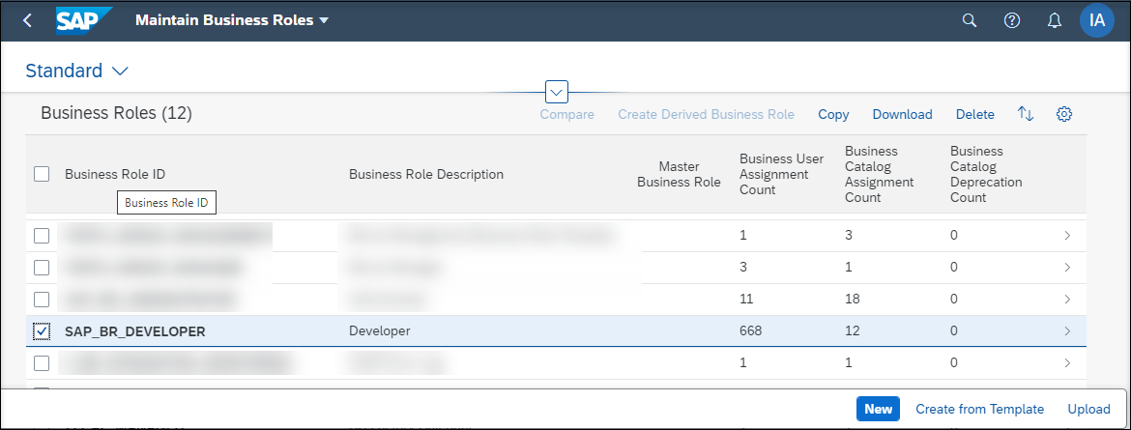This screenshot has height=430, width=1131.
Task: Click the 18 catalog assignment count
Action: 852,299
